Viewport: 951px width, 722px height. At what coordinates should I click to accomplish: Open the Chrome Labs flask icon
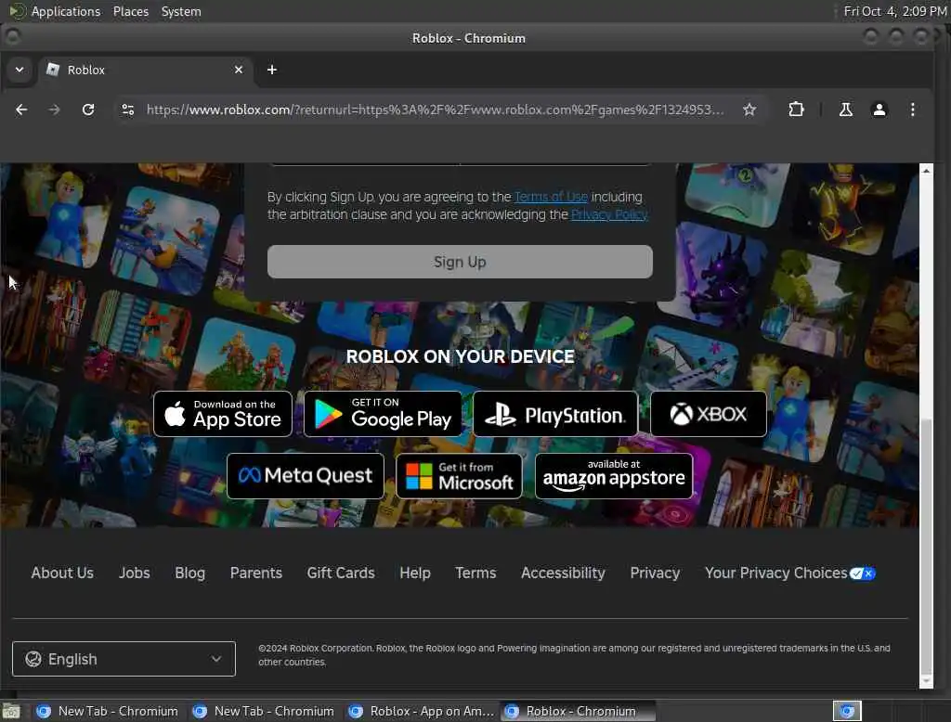(845, 110)
